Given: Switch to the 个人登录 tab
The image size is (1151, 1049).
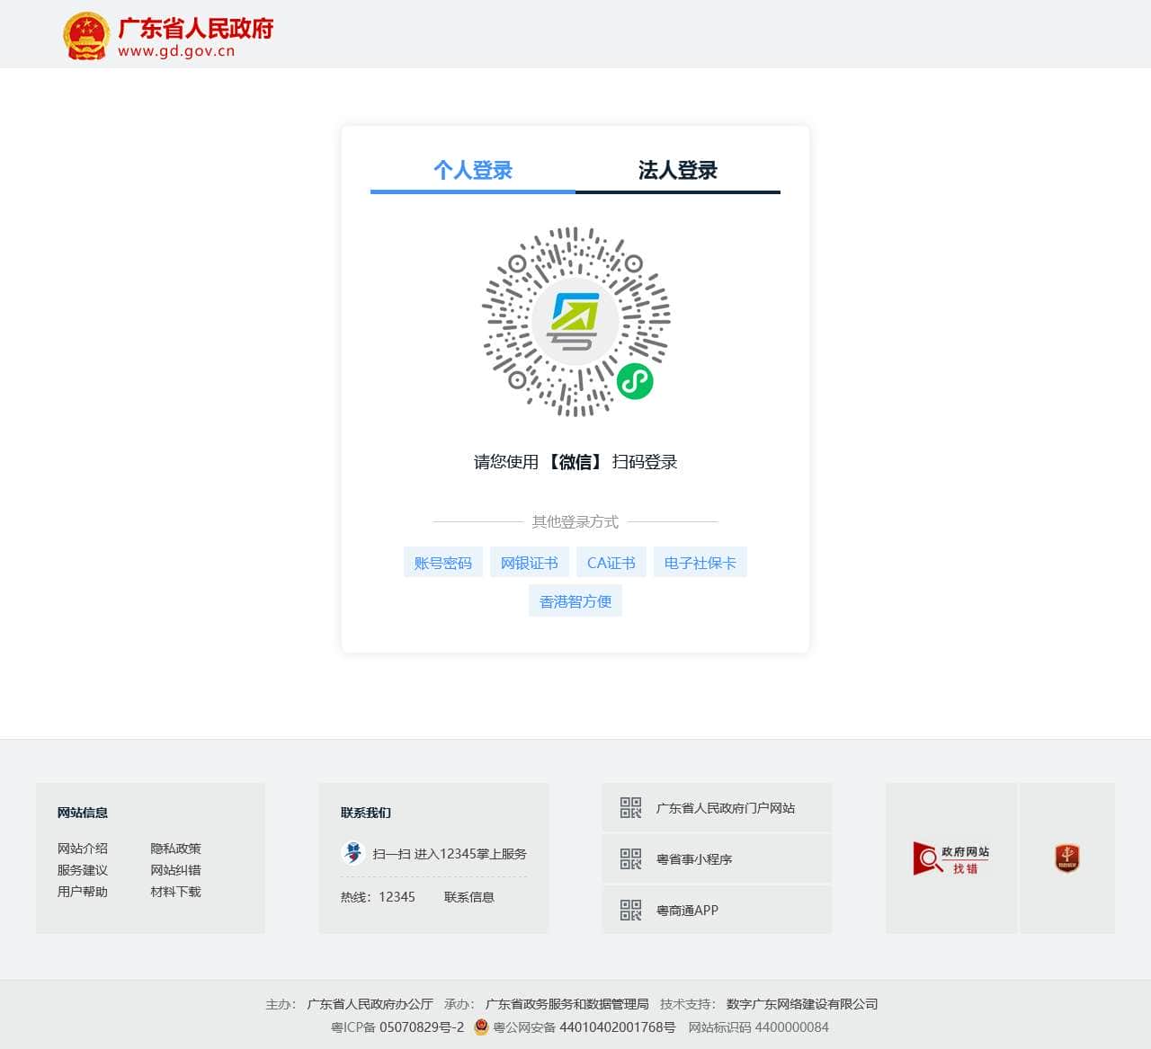Looking at the screenshot, I should (473, 170).
